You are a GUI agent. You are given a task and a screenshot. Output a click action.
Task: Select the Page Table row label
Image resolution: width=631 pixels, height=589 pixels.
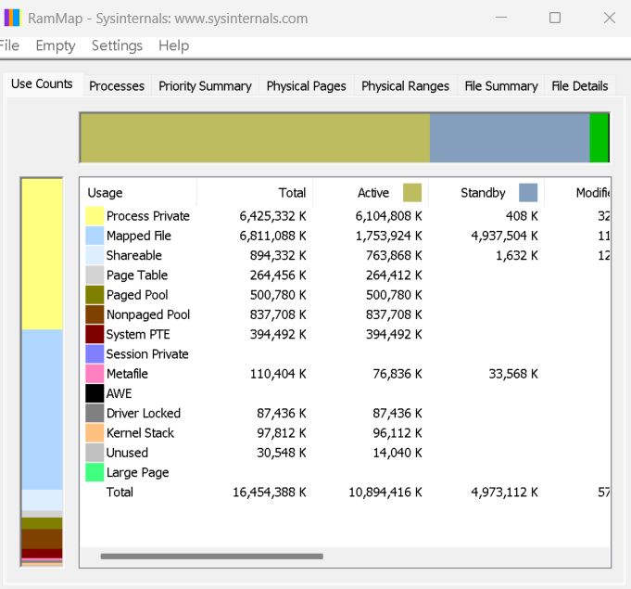coord(137,275)
